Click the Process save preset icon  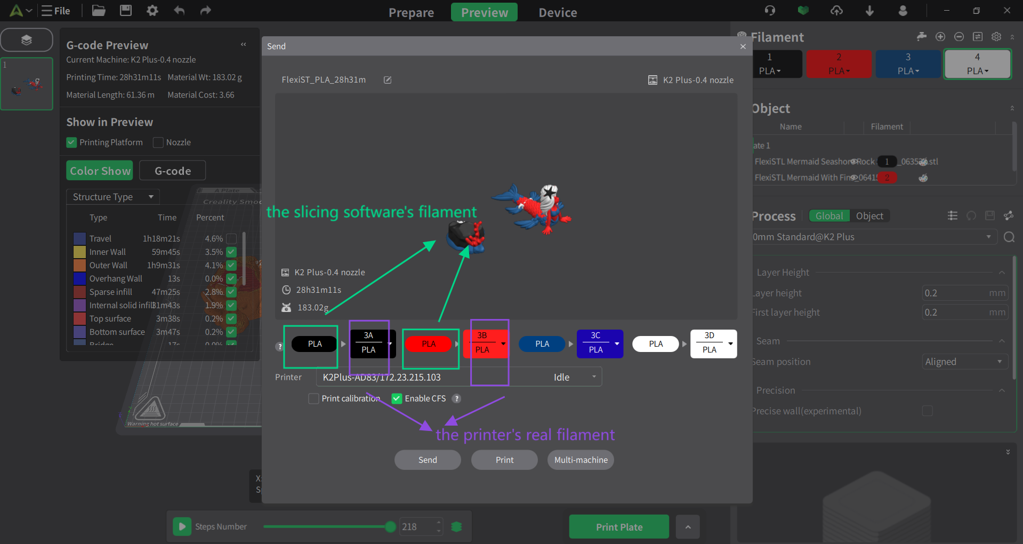[990, 215]
